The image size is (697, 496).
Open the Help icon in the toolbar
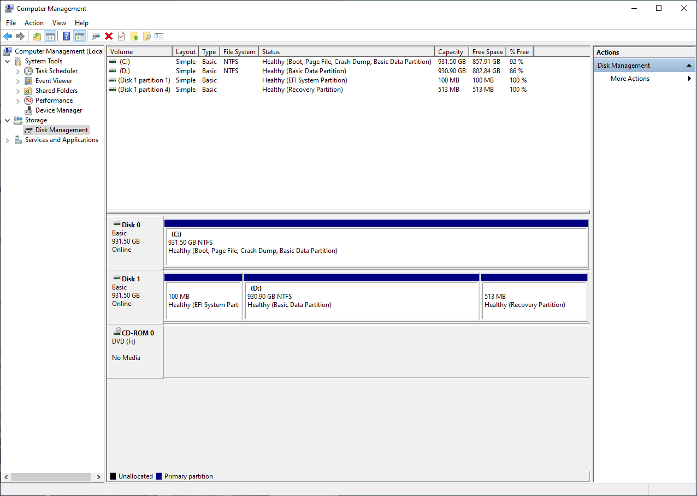coord(66,36)
